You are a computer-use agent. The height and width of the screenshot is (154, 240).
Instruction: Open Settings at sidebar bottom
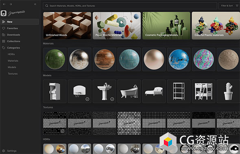pyautogui.click(x=12, y=151)
